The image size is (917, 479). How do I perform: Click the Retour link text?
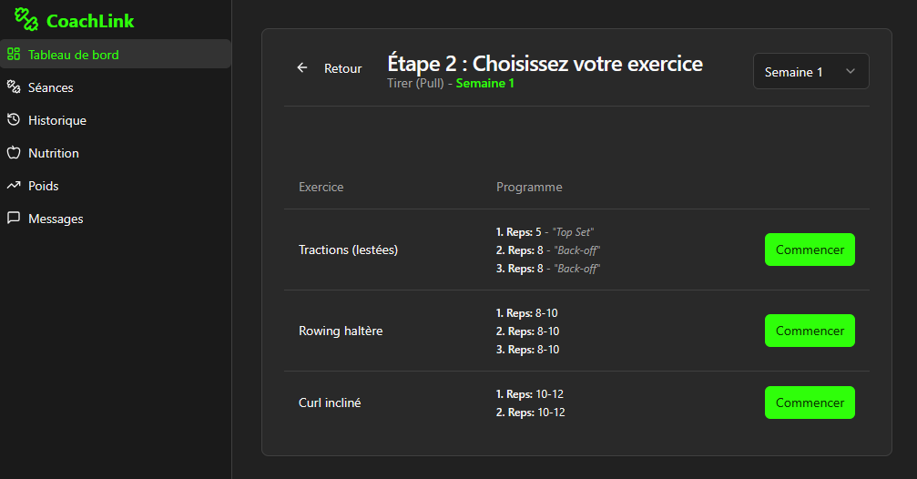click(x=342, y=68)
